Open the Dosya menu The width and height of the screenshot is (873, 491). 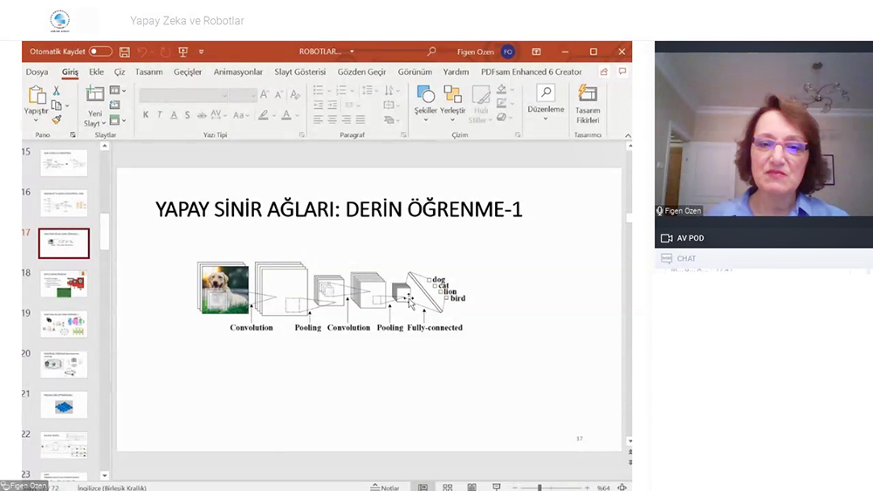(x=37, y=72)
